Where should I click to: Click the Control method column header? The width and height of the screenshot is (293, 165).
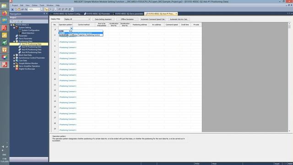(84, 25)
